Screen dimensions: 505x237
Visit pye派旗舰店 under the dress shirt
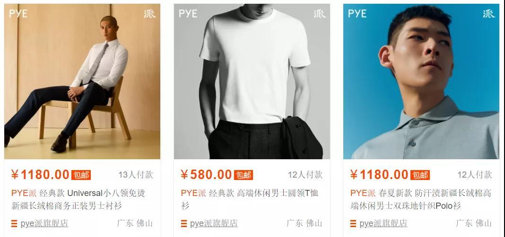(44, 223)
